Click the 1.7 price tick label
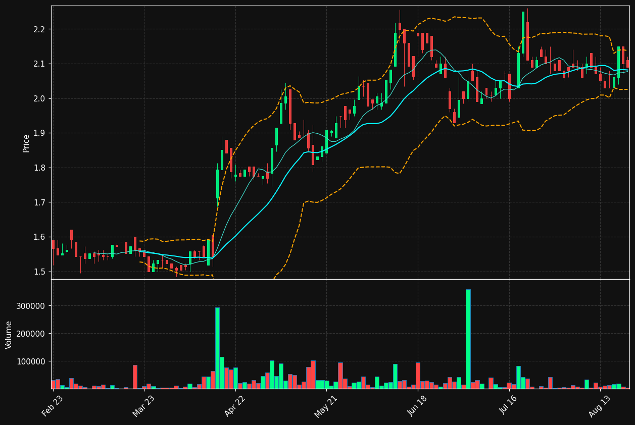 point(40,202)
